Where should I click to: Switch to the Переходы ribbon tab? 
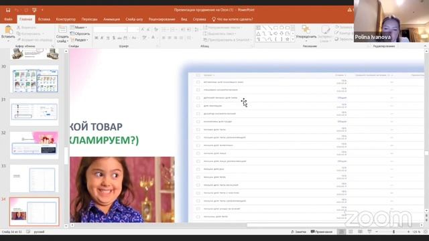click(x=89, y=19)
